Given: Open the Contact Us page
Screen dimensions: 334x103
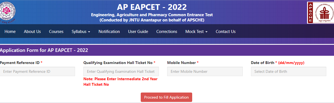Looking at the screenshot, I should tap(225, 32).
